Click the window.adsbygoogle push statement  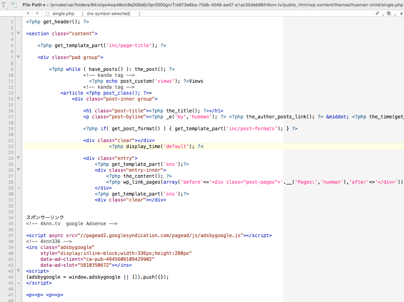[x=97, y=277]
